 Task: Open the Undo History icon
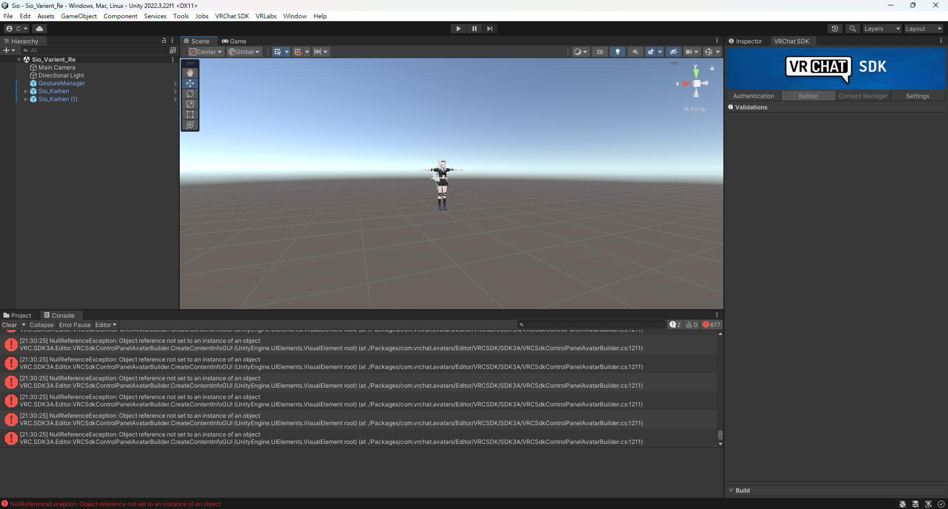(x=835, y=29)
